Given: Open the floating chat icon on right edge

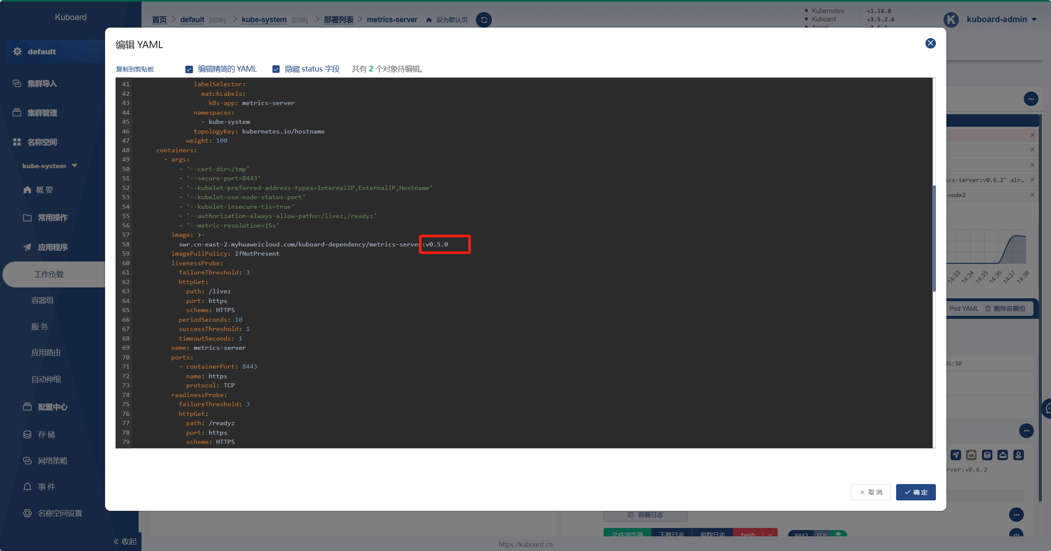Looking at the screenshot, I should click(1048, 409).
